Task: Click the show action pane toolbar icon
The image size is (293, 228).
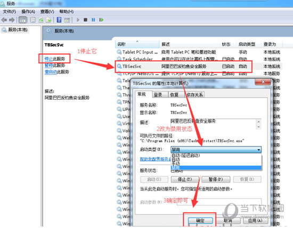Action: 67,20
